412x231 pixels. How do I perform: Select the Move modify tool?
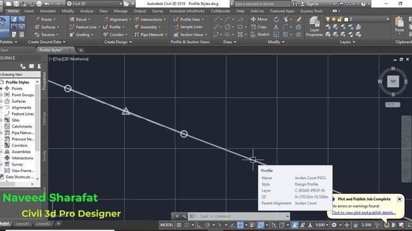click(x=259, y=19)
